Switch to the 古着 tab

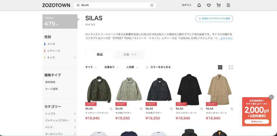coord(130,55)
